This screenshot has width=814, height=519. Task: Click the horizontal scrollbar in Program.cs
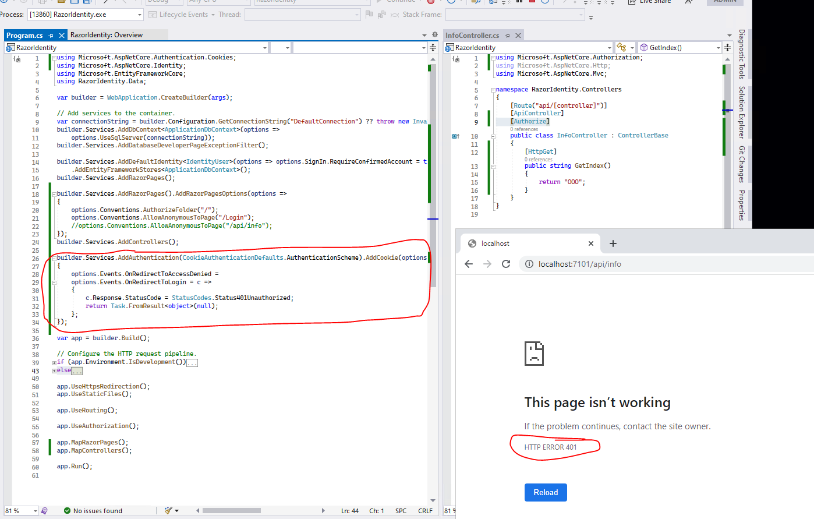click(x=232, y=511)
